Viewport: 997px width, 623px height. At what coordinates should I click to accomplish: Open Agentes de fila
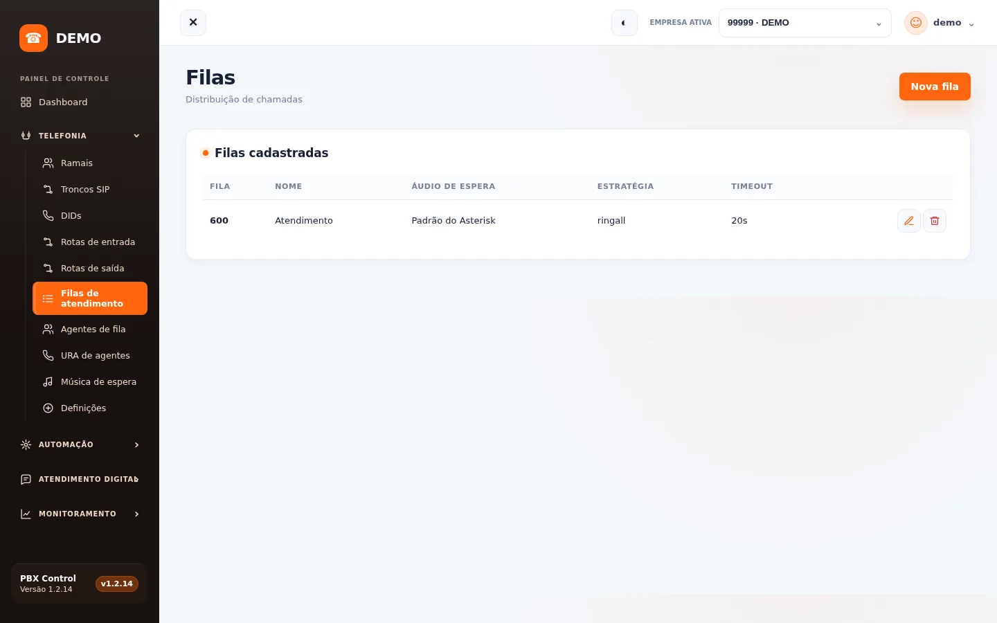[x=90, y=329]
